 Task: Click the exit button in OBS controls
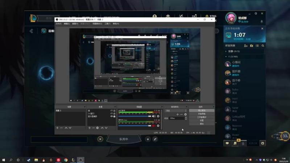click(202, 124)
